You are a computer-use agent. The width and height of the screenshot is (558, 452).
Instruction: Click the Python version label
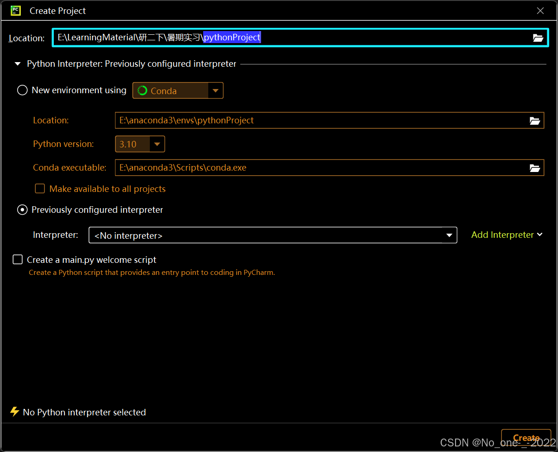click(x=63, y=144)
